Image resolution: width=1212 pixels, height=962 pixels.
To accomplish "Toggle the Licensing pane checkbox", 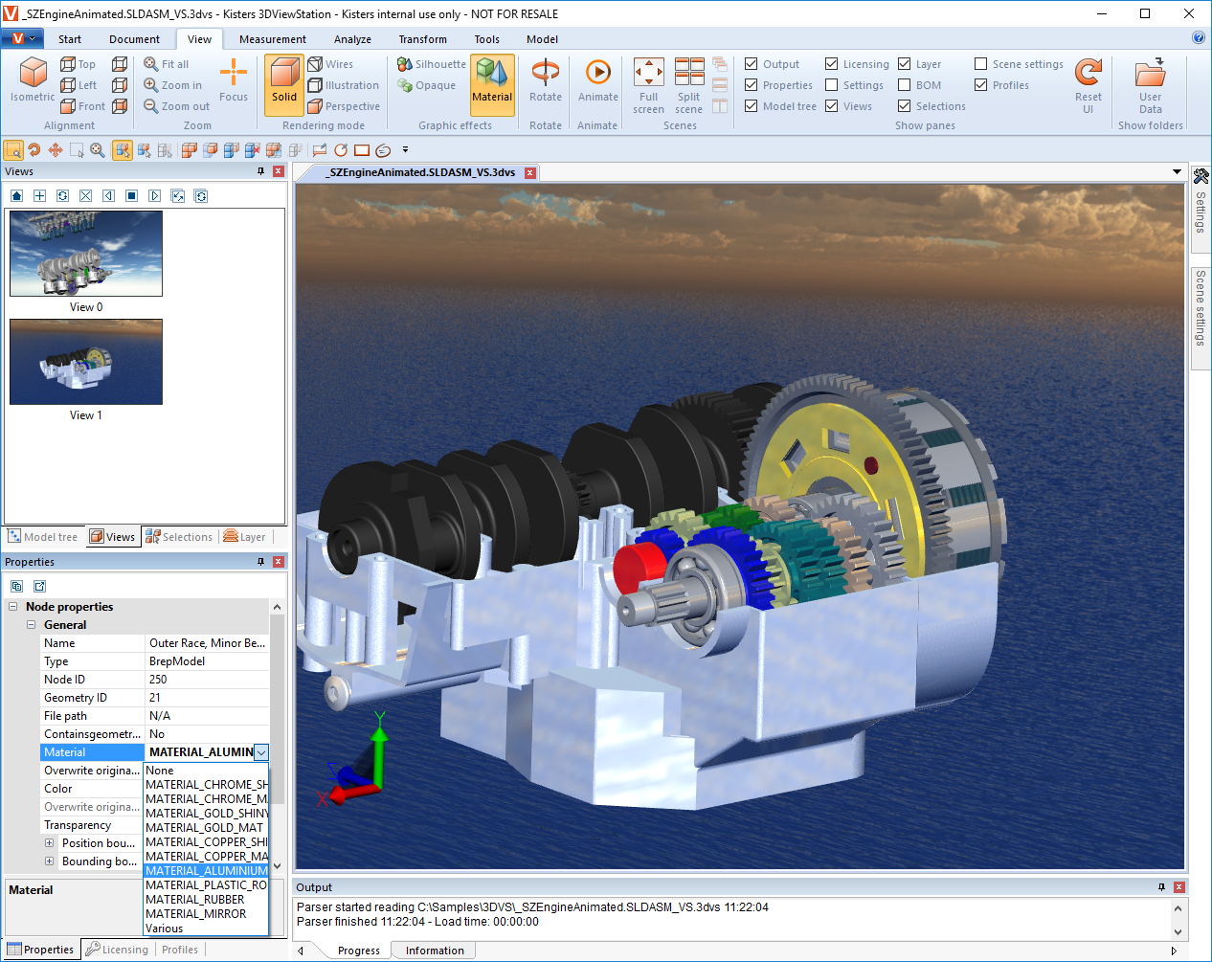I will (x=832, y=64).
